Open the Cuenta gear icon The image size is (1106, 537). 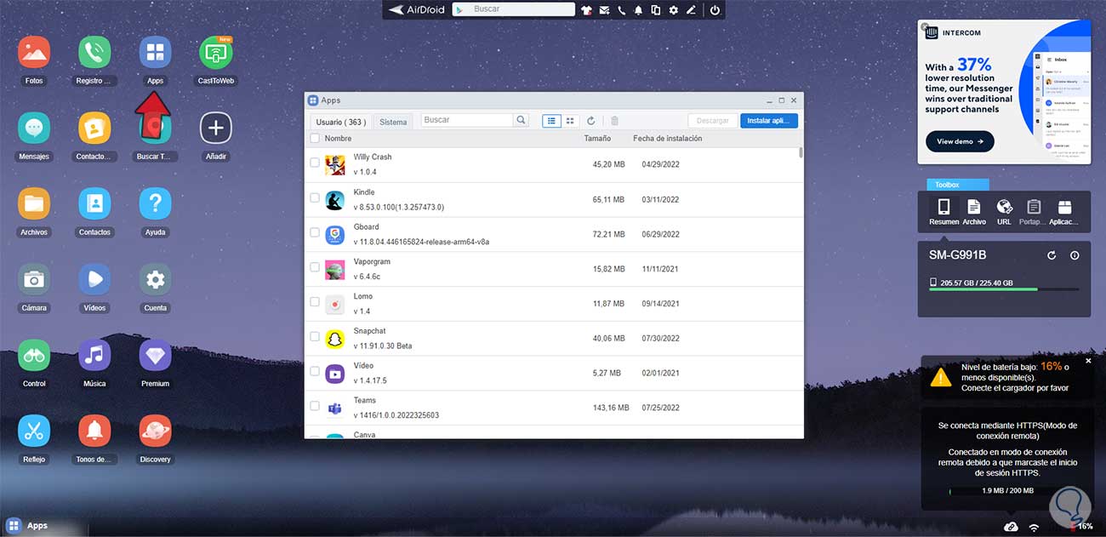(x=155, y=279)
